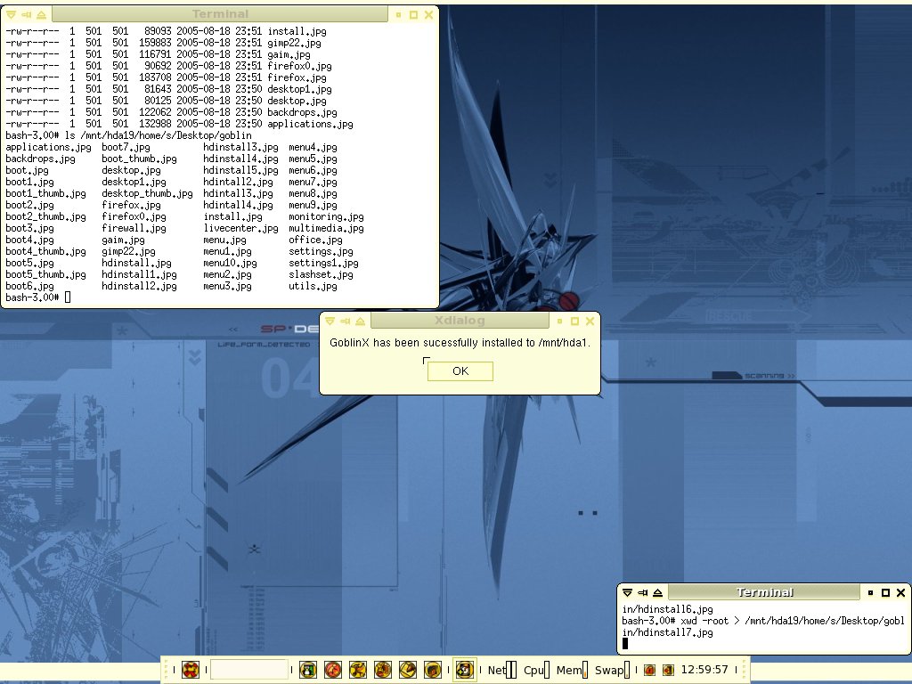Screen dimensions: 912x684
Task: Click utils.jpg in the terminal listing
Action: 313,286
